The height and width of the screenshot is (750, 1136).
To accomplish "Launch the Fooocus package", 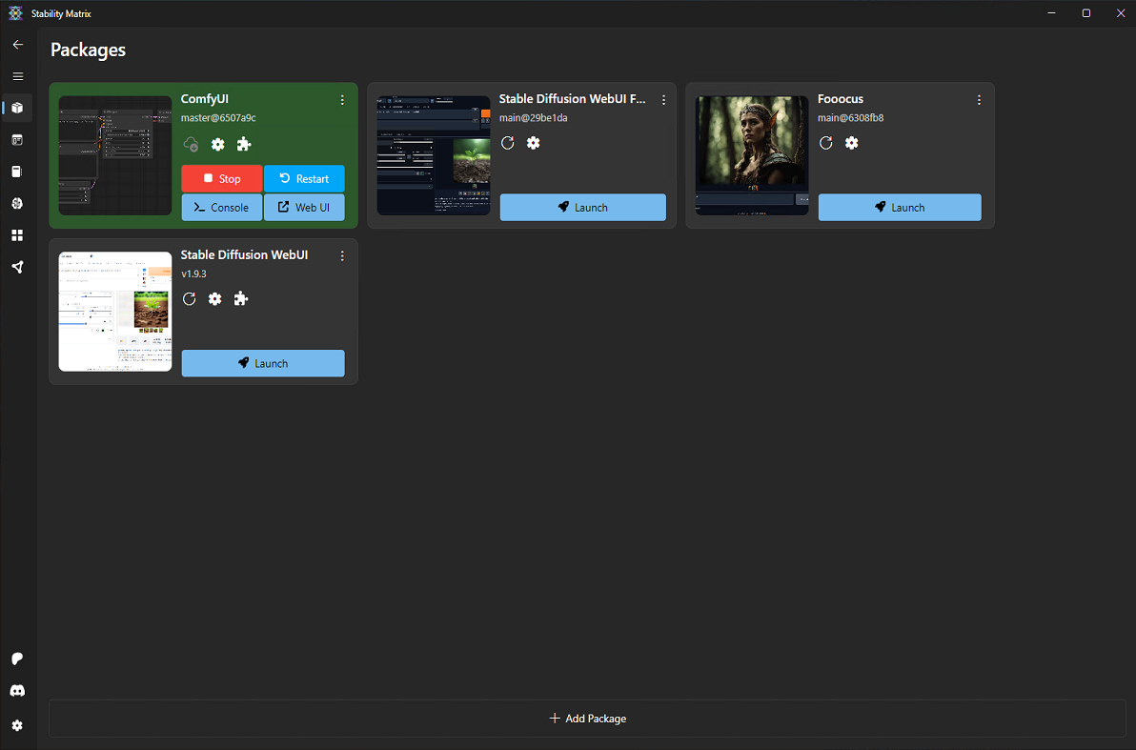I will [x=900, y=207].
